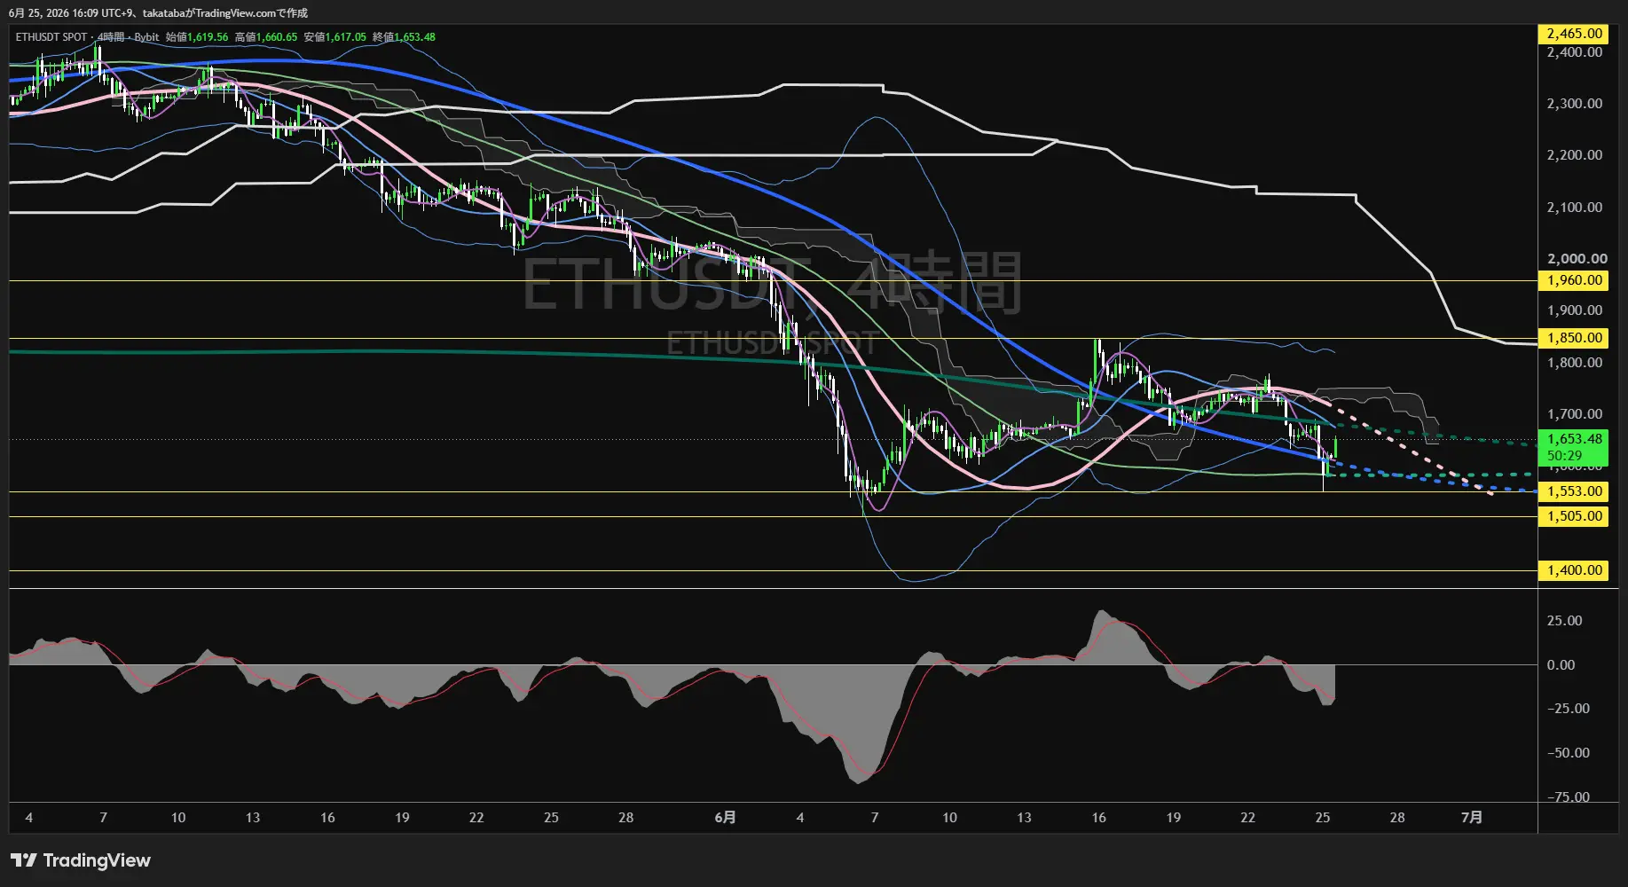Click the close value 1,653.48
Image resolution: width=1628 pixels, height=887 pixels.
(x=415, y=37)
